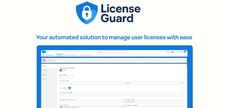The height and width of the screenshot is (108, 228).
Task: Click info icon next to Sender Display Name
Action: [x=134, y=100]
